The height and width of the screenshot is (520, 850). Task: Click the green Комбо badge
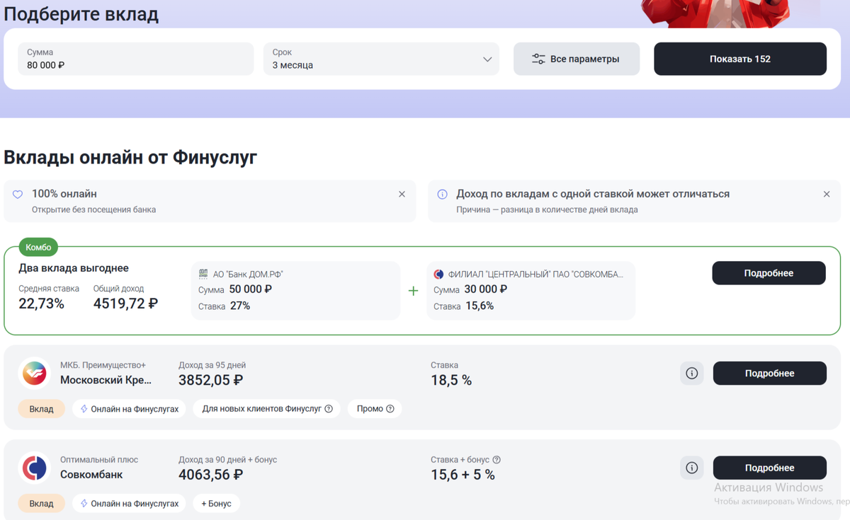(38, 248)
